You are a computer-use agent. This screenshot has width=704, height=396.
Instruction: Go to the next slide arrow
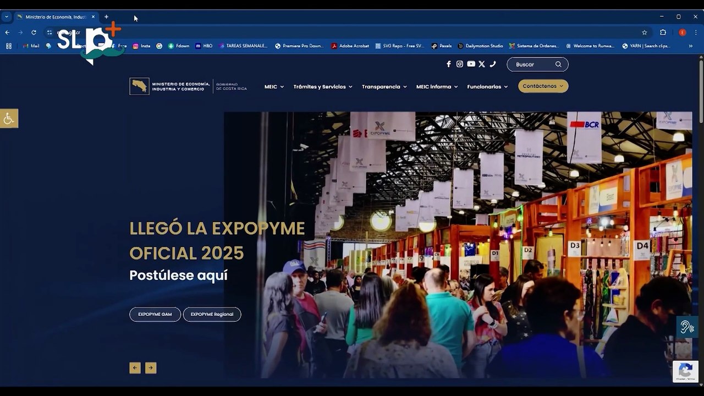pos(151,368)
